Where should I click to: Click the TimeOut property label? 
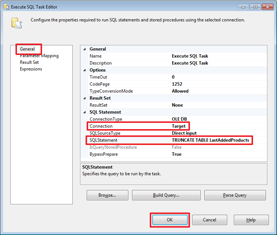tap(98, 77)
